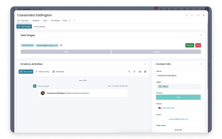Select the Closed stage in progress bar
Image resolution: width=222 pixels, height=139 pixels.
156,52
